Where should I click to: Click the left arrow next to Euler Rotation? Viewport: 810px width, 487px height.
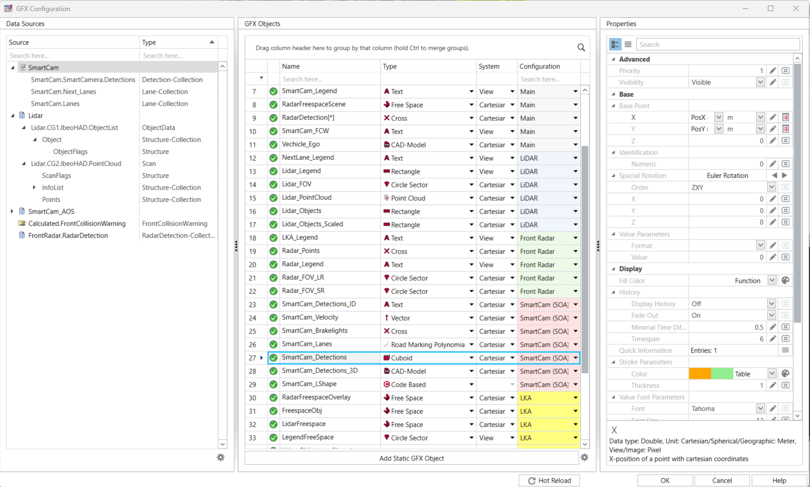pos(775,175)
